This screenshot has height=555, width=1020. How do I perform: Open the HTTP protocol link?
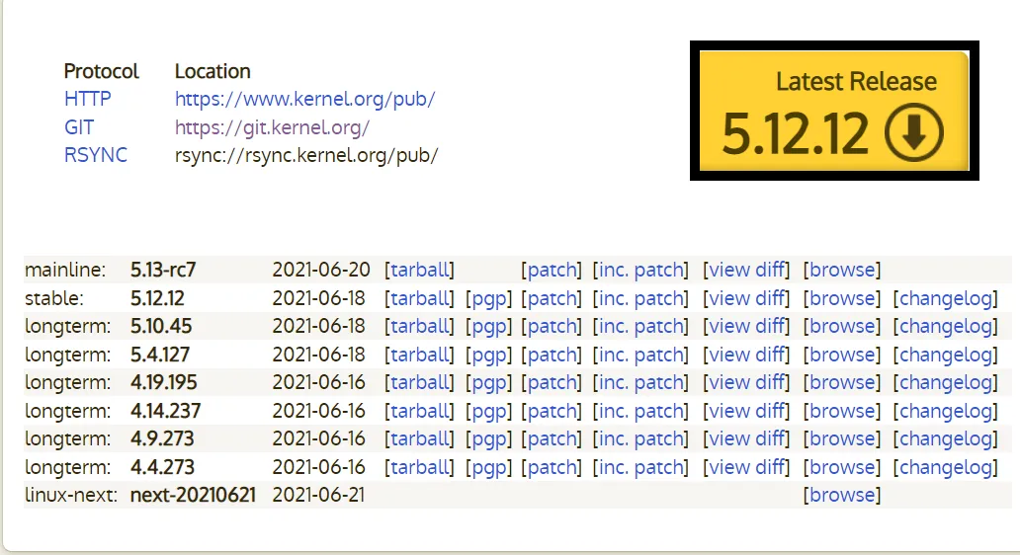click(87, 99)
